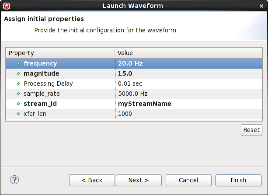Select the xfer_len property name

[x=35, y=114]
